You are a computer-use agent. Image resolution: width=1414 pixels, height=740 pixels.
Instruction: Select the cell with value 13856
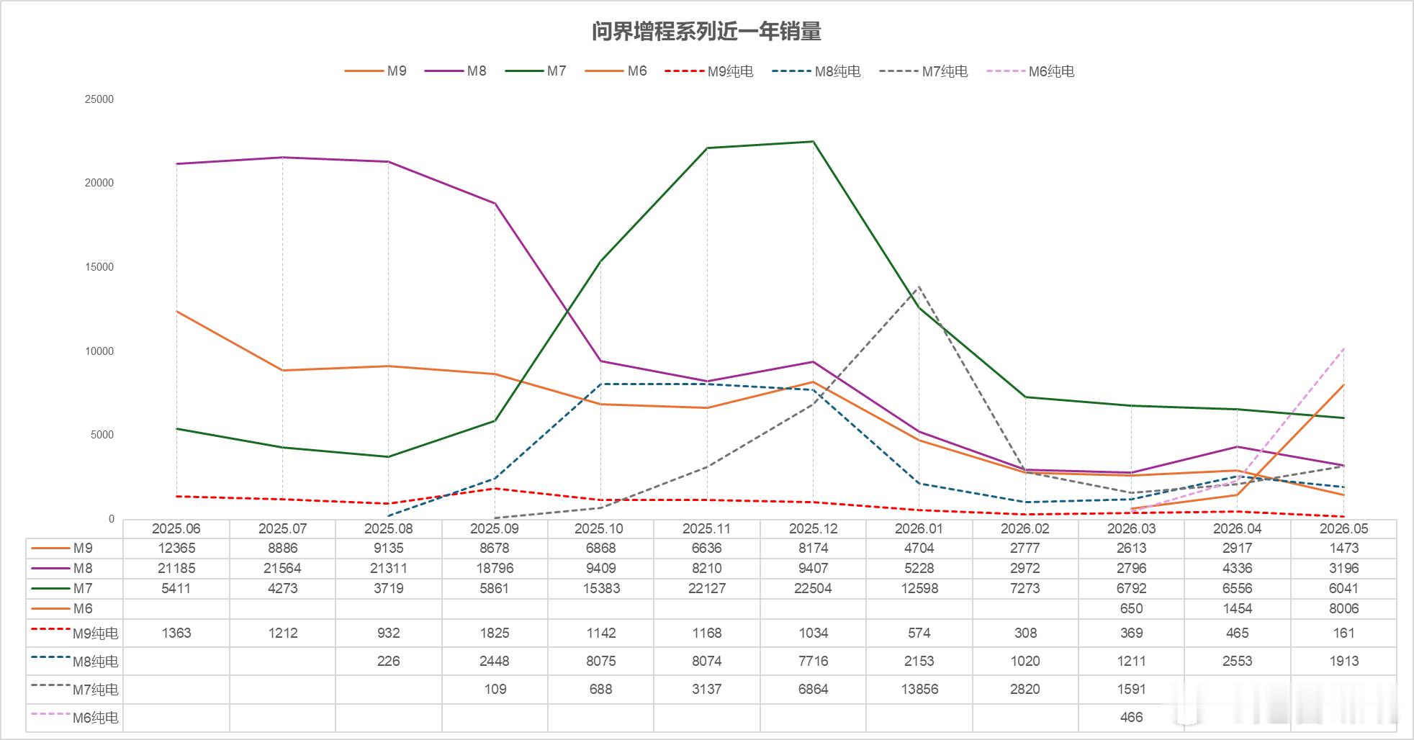[x=919, y=689]
